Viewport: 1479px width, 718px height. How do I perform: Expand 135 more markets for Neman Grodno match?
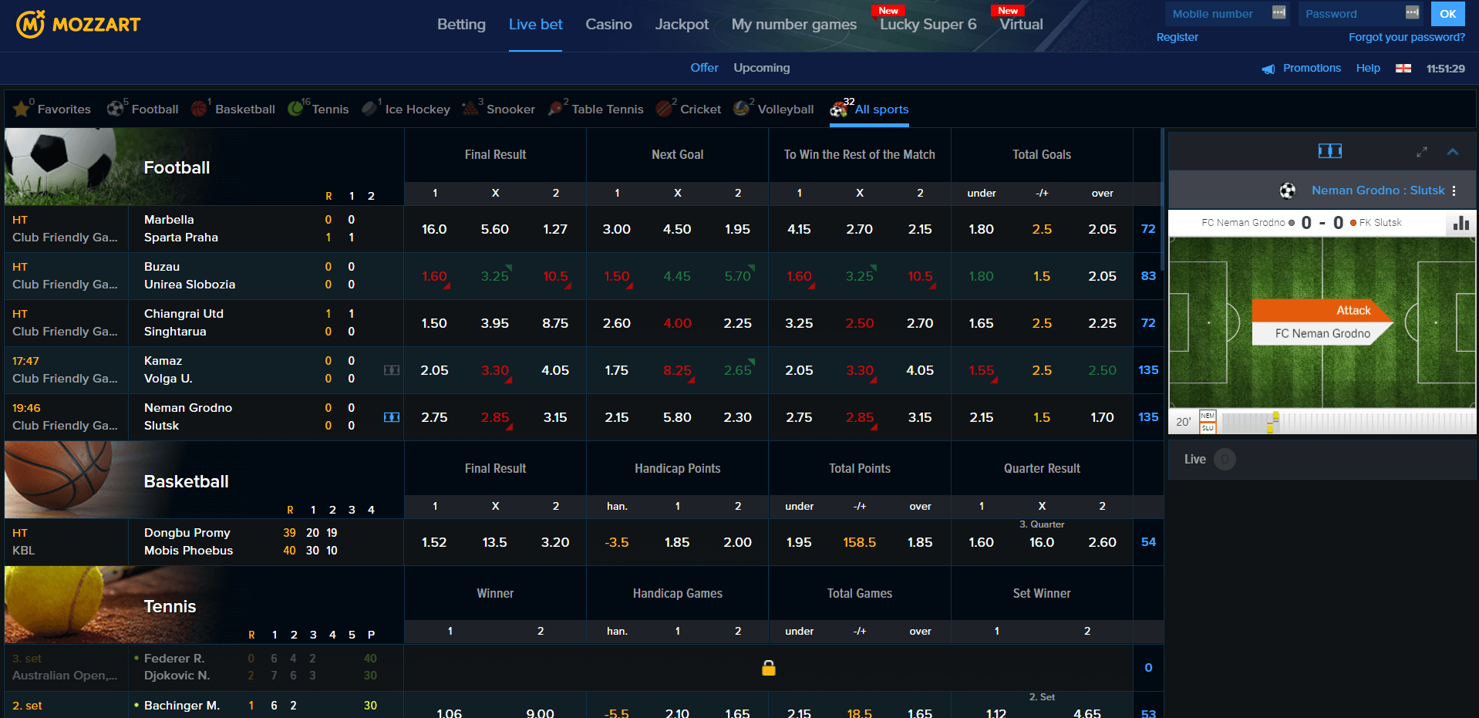[1148, 417]
